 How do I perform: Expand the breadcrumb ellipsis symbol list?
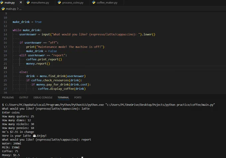click(21, 9)
